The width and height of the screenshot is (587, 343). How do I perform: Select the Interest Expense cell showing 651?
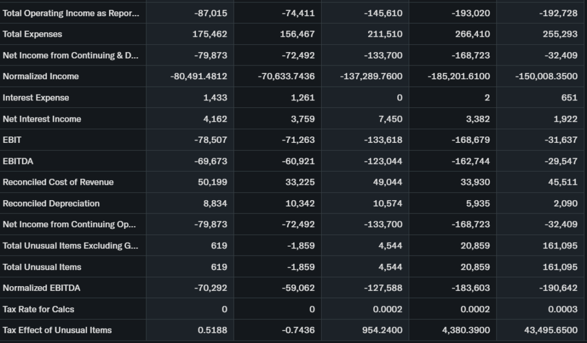(569, 98)
